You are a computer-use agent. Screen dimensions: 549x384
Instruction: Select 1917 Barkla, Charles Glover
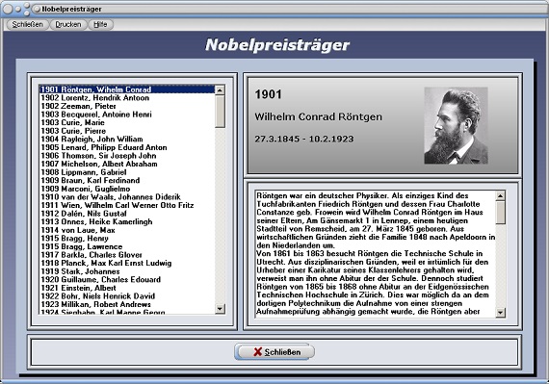(x=127, y=255)
